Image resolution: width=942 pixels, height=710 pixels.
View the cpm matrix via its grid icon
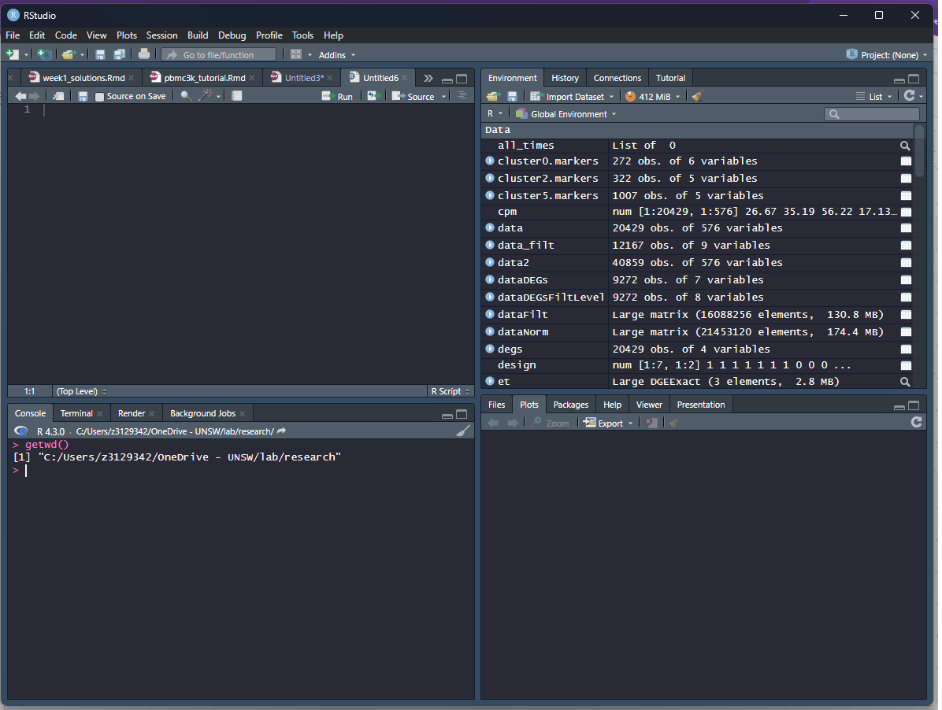906,212
